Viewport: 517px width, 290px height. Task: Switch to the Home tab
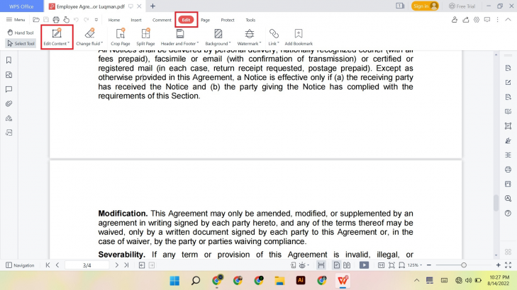(114, 20)
